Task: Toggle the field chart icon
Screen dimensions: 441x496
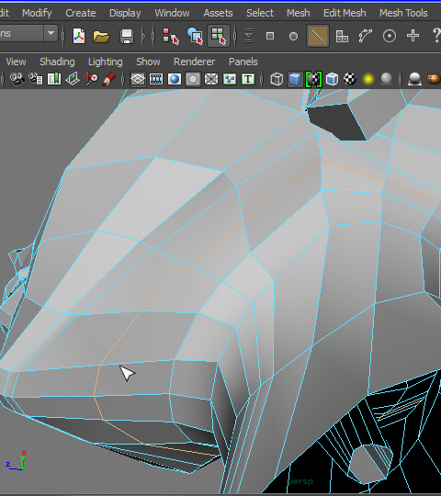Action: pos(211,79)
